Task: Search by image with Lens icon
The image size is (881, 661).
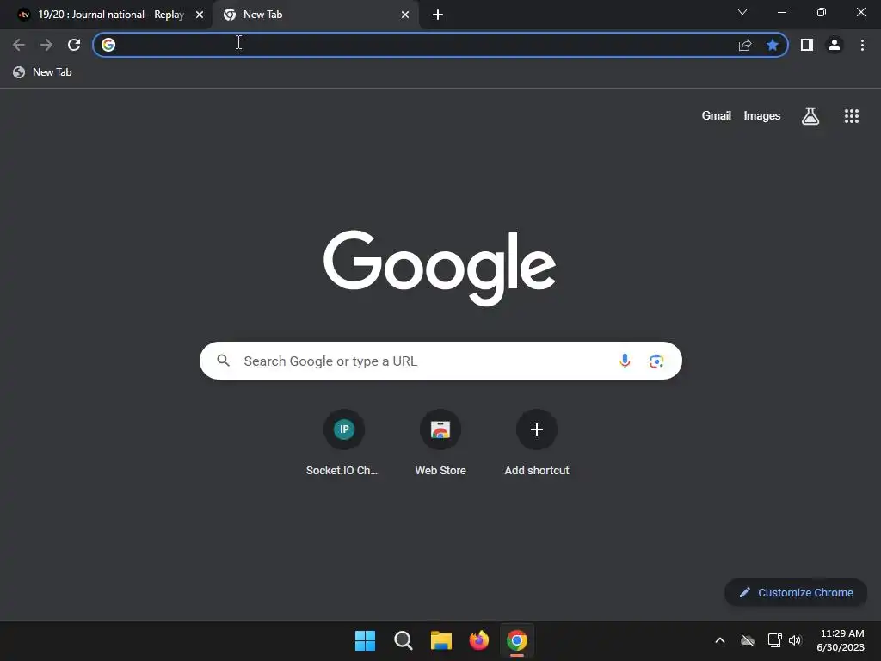Action: [656, 361]
